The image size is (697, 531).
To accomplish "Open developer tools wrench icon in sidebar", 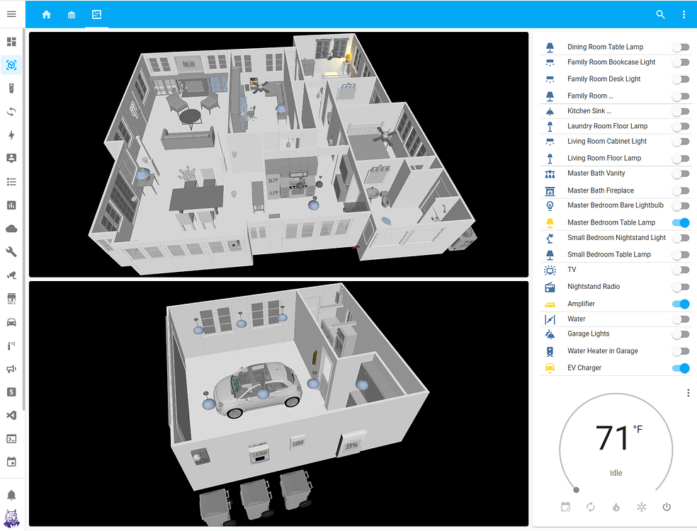I will tap(11, 251).
